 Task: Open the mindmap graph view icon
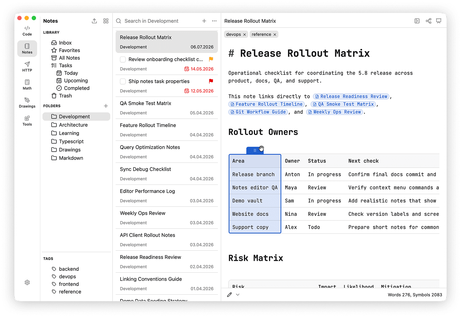[429, 21]
